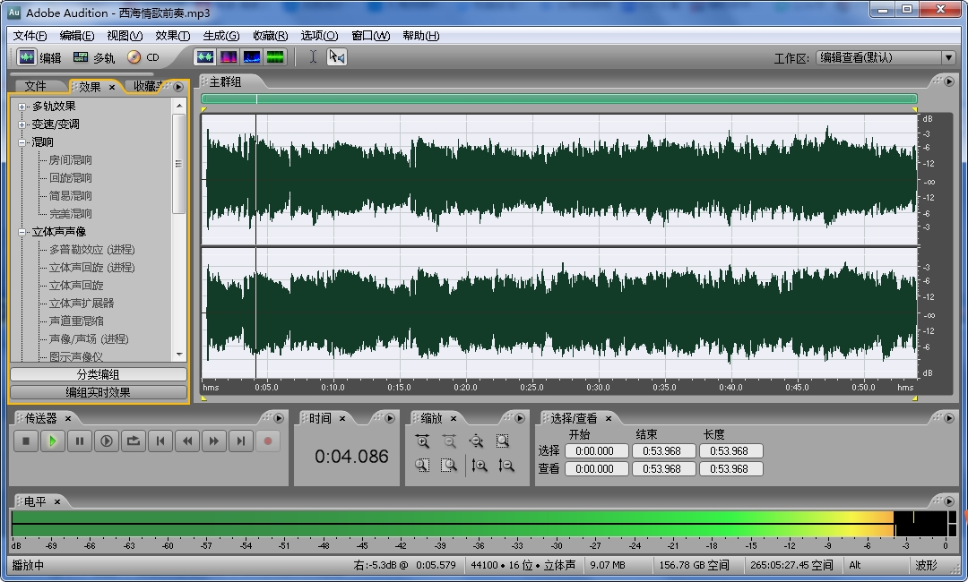Collapse the 混响 effects group

click(22, 142)
